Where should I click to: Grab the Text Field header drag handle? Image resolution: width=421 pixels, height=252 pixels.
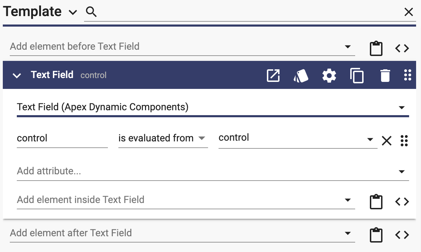407,75
